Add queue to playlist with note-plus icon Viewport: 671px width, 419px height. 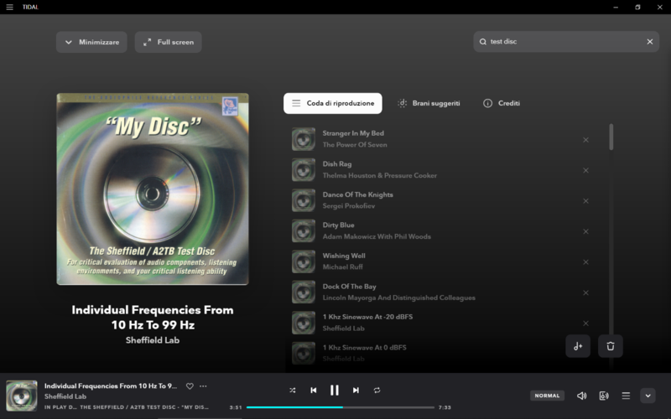(578, 346)
